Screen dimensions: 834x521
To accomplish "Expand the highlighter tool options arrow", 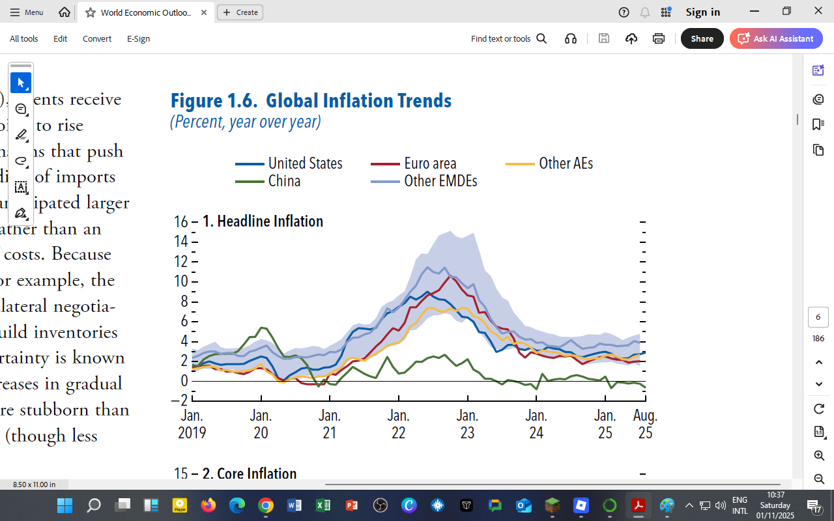I will coord(27,141).
